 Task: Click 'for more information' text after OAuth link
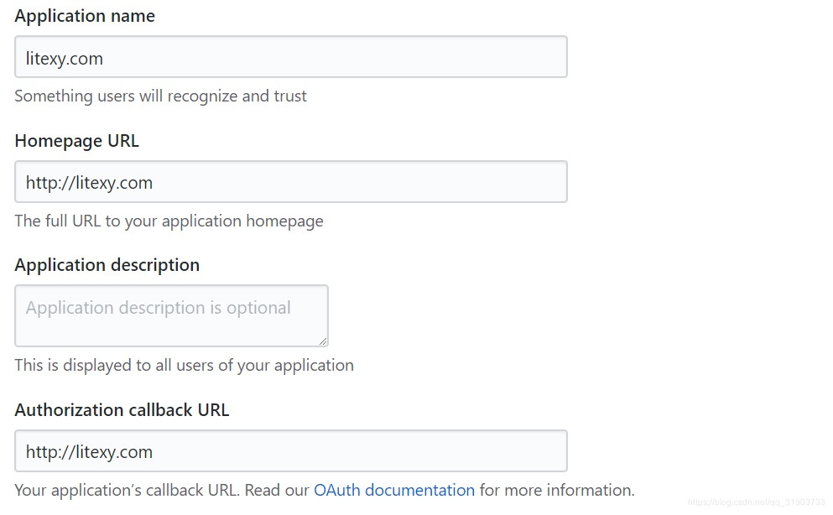(x=556, y=490)
